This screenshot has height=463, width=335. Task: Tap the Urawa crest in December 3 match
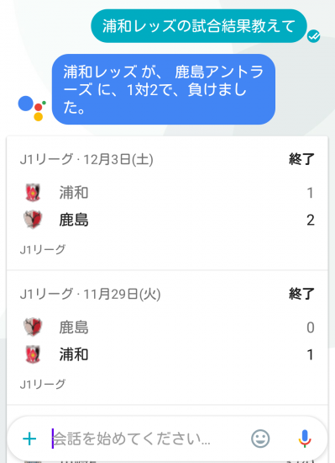click(x=33, y=193)
